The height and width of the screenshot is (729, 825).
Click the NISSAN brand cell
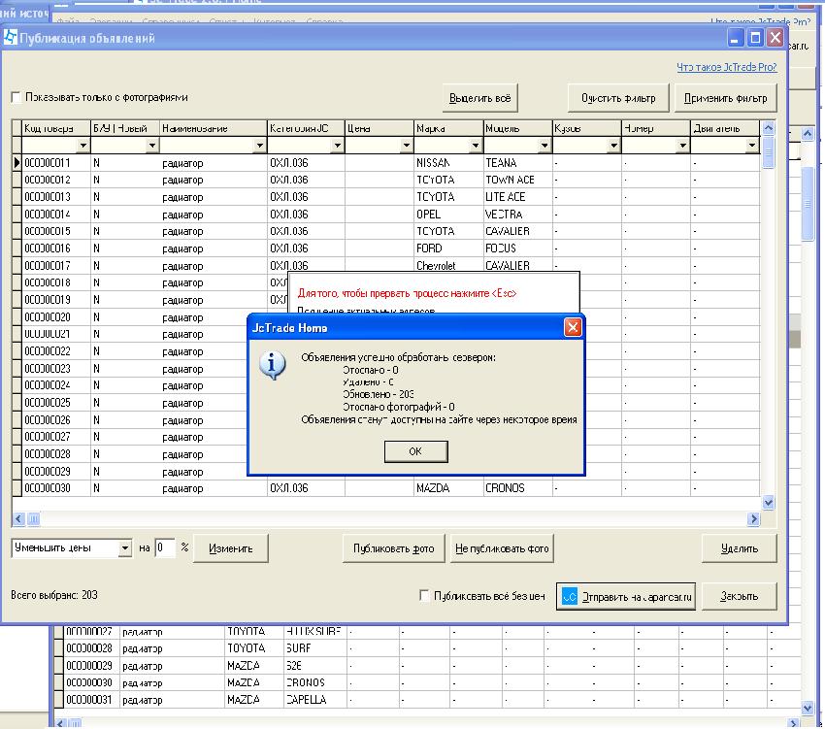(x=448, y=163)
